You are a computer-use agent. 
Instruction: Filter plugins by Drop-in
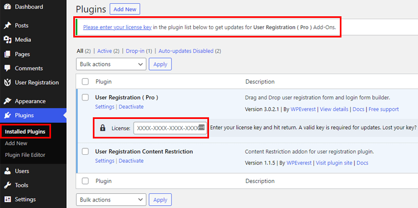pyautogui.click(x=135, y=51)
